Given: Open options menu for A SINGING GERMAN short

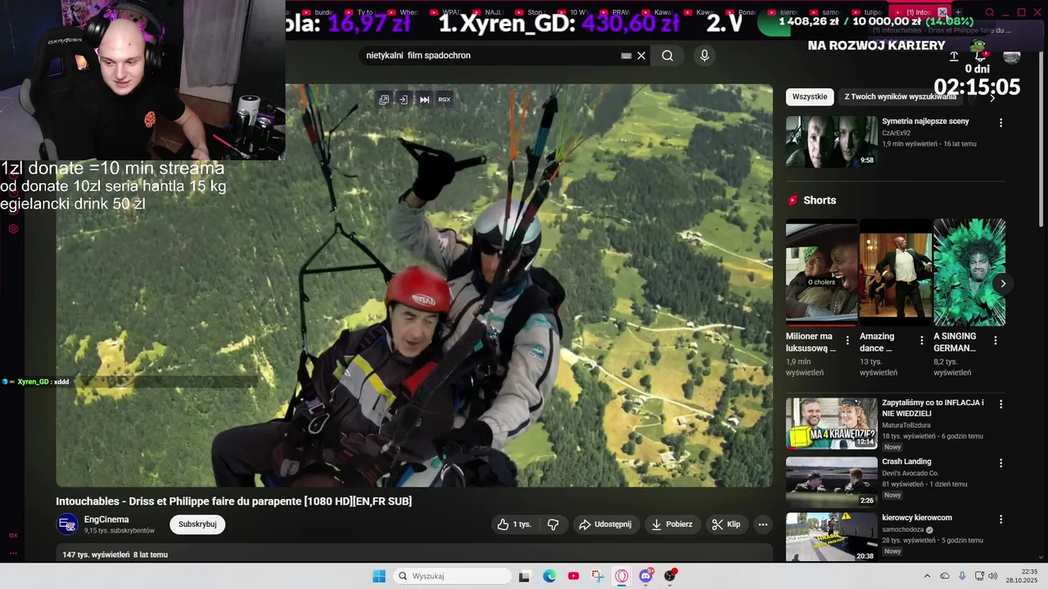Looking at the screenshot, I should [996, 340].
